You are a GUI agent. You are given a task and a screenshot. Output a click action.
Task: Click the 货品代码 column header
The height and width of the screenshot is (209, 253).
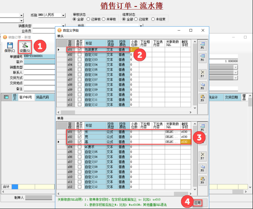44,97
